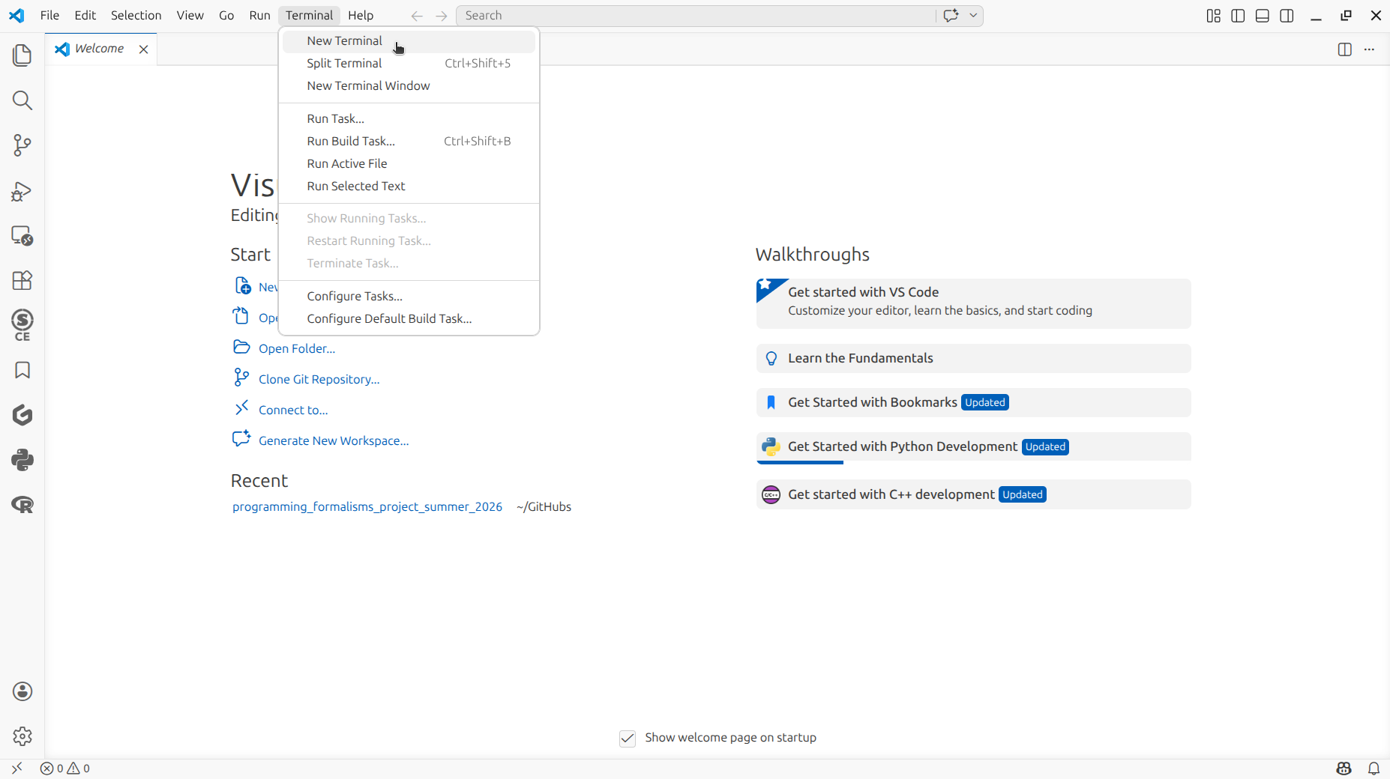Open the Edit menu
The image size is (1390, 779).
[85, 16]
